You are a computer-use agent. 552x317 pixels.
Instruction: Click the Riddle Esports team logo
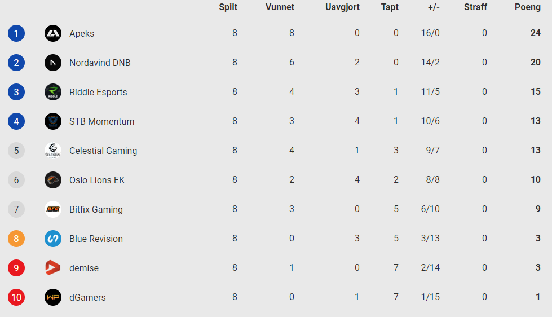53,92
